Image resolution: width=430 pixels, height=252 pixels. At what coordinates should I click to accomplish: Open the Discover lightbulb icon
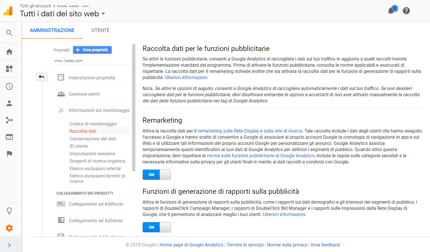tap(9, 211)
